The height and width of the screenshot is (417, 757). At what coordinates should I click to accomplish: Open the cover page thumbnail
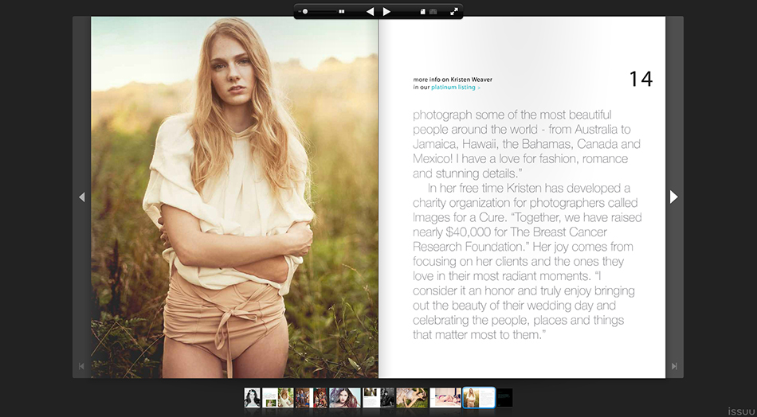coord(252,398)
